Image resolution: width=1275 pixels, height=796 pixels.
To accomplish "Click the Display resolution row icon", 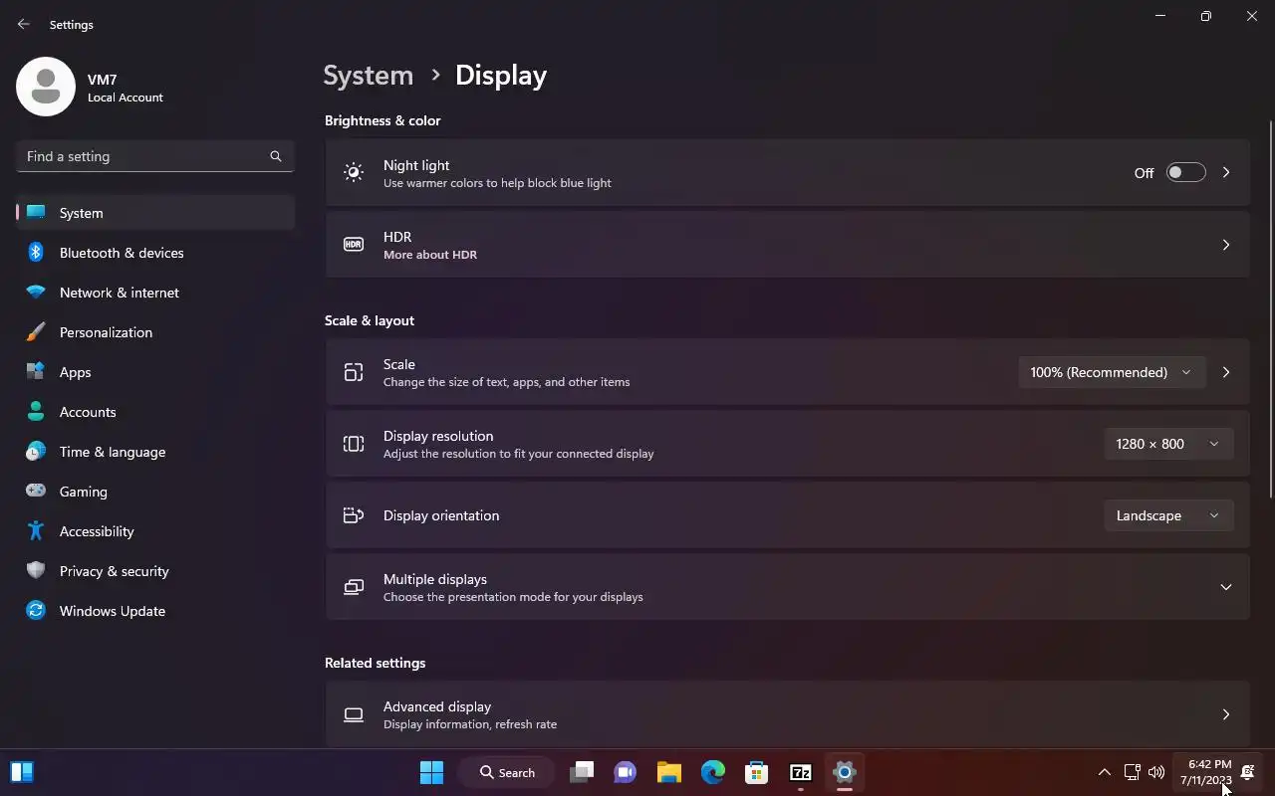I will [x=354, y=444].
